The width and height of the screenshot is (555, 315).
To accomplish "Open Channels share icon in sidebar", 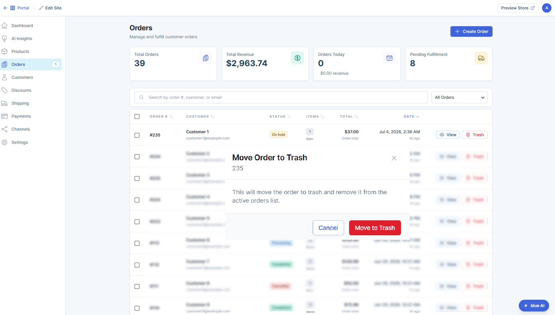I will [4, 129].
